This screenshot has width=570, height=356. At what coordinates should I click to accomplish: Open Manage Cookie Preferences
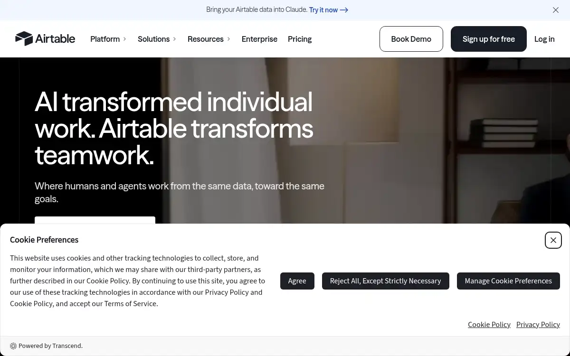point(508,281)
